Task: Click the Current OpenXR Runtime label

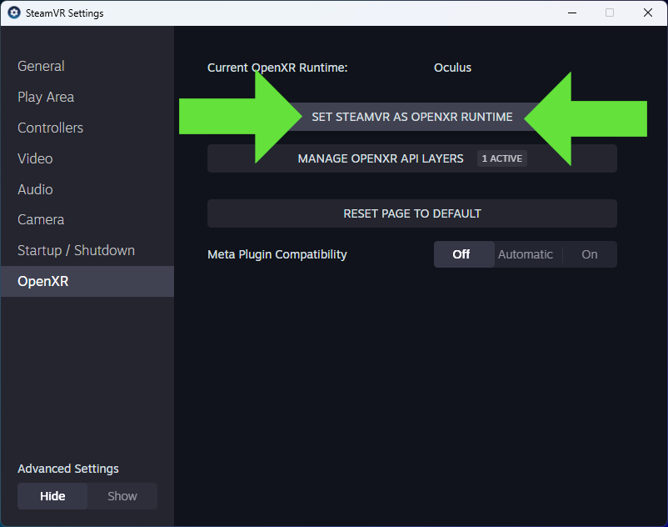Action: 278,68
